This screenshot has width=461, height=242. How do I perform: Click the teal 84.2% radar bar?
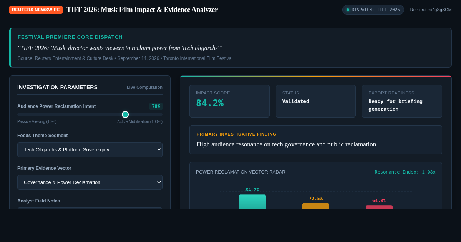click(x=252, y=201)
